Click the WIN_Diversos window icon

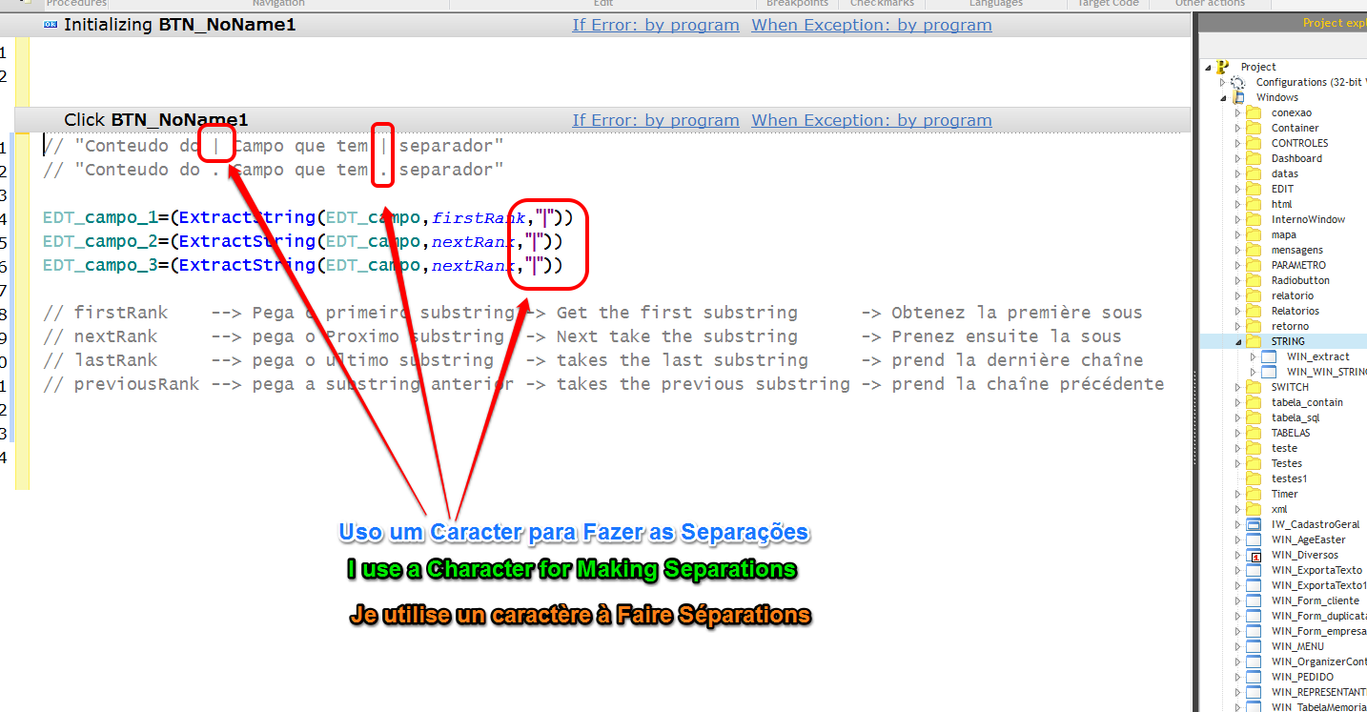[x=1252, y=554]
